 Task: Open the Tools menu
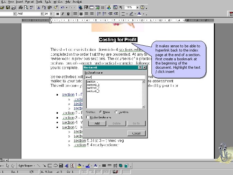click(x=39, y=2)
